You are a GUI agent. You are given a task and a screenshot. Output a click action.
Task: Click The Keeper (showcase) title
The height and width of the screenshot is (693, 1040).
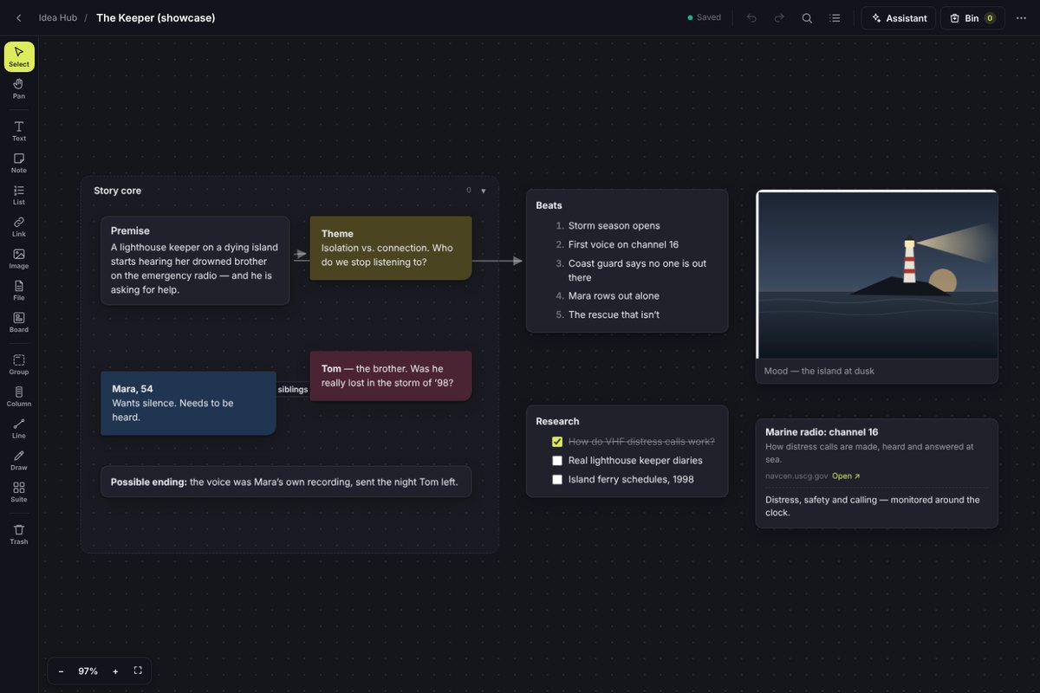tap(156, 17)
